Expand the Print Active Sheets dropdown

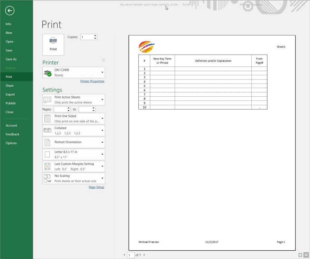pos(74,100)
